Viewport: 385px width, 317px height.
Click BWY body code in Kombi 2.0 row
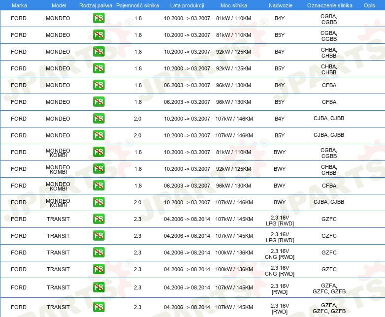(280, 202)
